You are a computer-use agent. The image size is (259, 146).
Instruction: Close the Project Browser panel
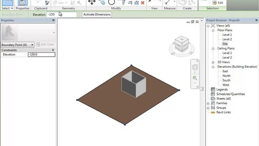coord(256,20)
